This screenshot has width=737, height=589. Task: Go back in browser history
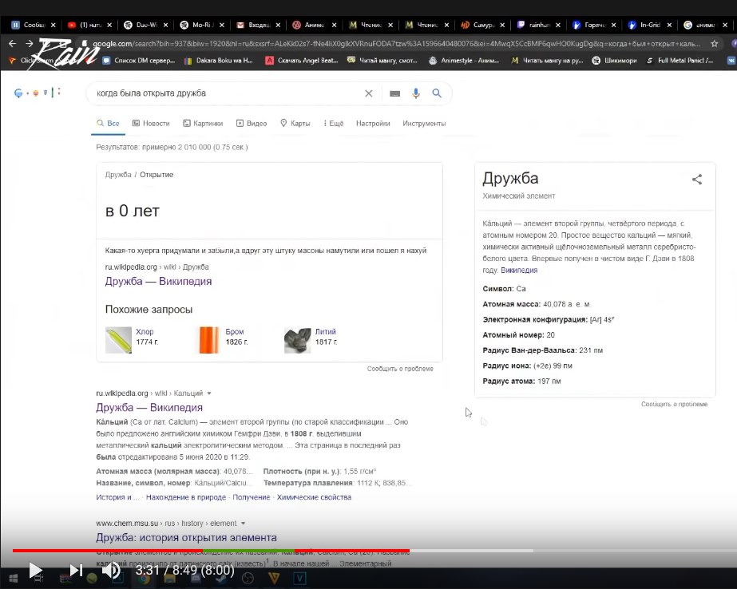pyautogui.click(x=12, y=43)
